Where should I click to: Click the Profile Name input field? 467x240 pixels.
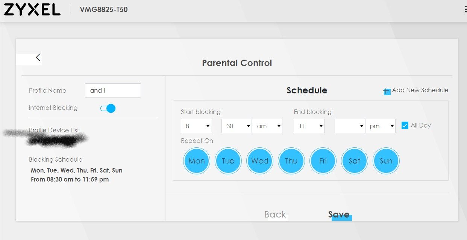point(113,90)
